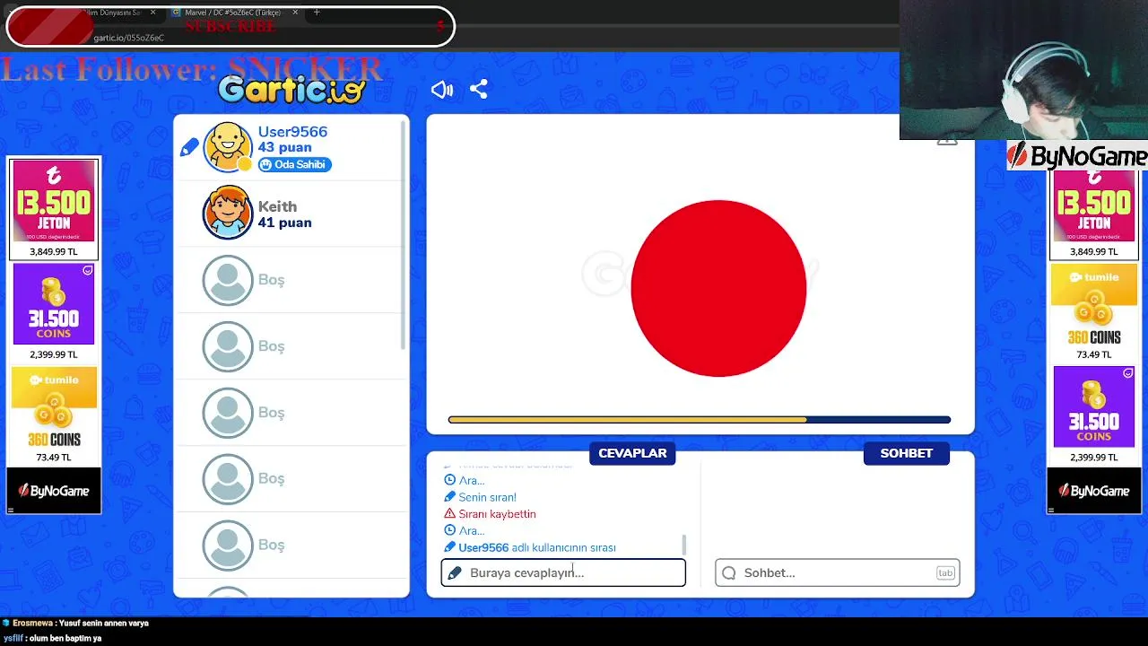Viewport: 1148px width, 646px height.
Task: Click the player list scrollbar
Action: [x=404, y=233]
